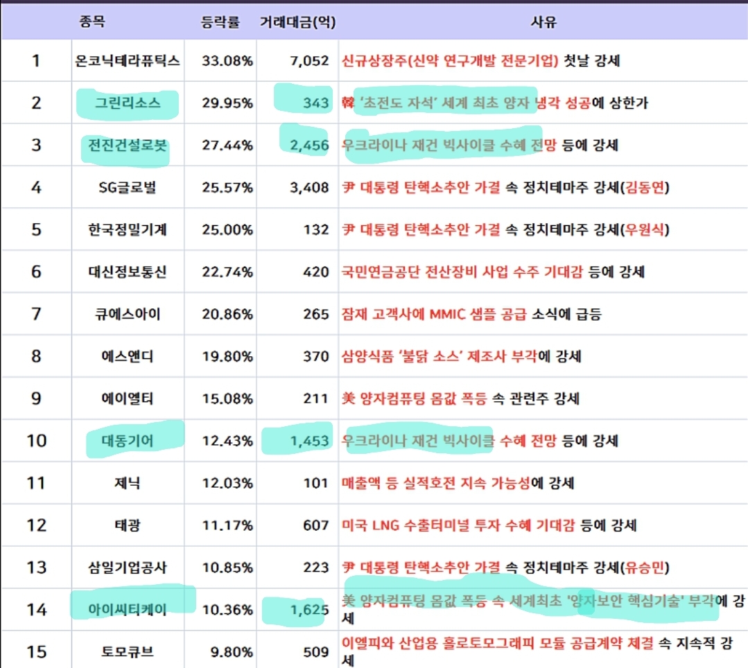Viewport: 748px width, 668px height.
Task: Select stock name SG글로벌
Action: (x=128, y=187)
